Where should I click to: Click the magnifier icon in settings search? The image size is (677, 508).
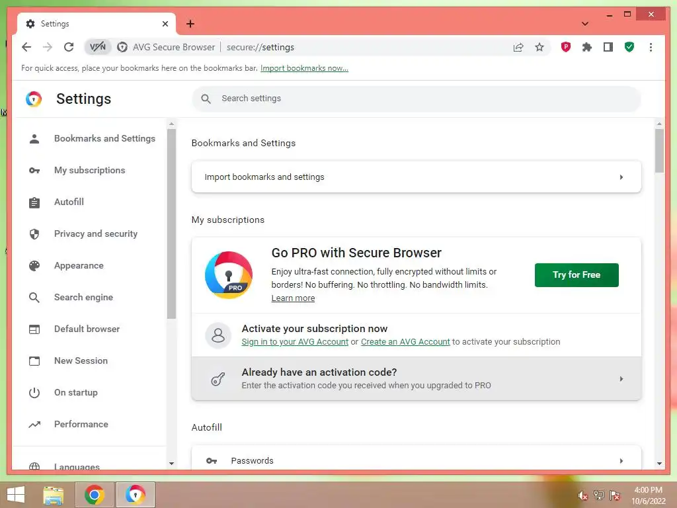point(206,99)
